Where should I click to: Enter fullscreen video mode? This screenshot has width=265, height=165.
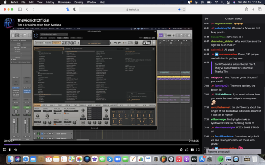tap(198, 150)
